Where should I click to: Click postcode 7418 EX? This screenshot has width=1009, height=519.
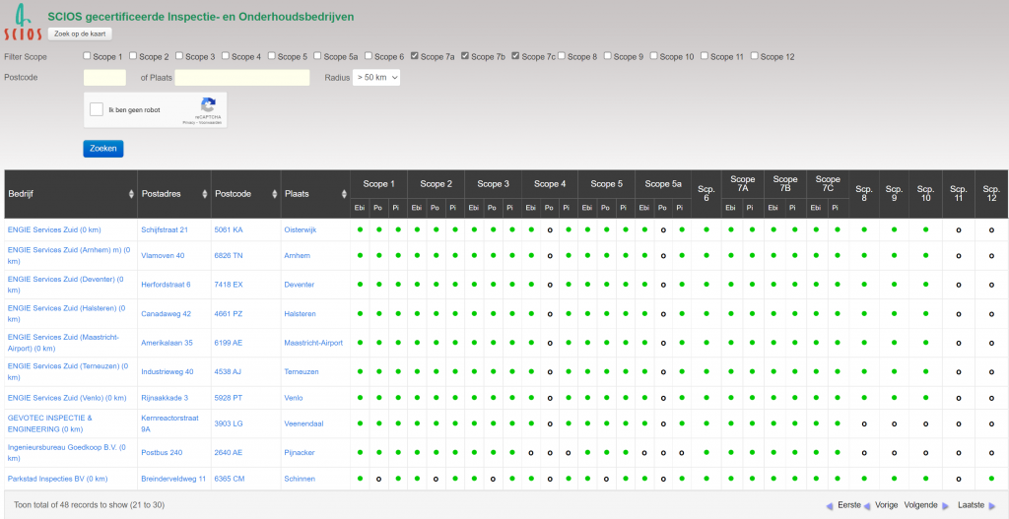tap(229, 285)
